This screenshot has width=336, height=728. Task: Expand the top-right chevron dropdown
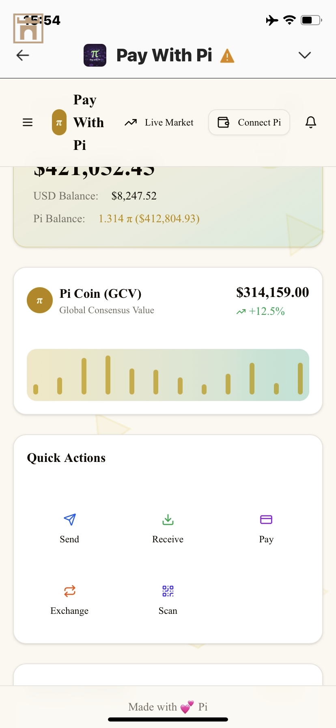point(304,55)
